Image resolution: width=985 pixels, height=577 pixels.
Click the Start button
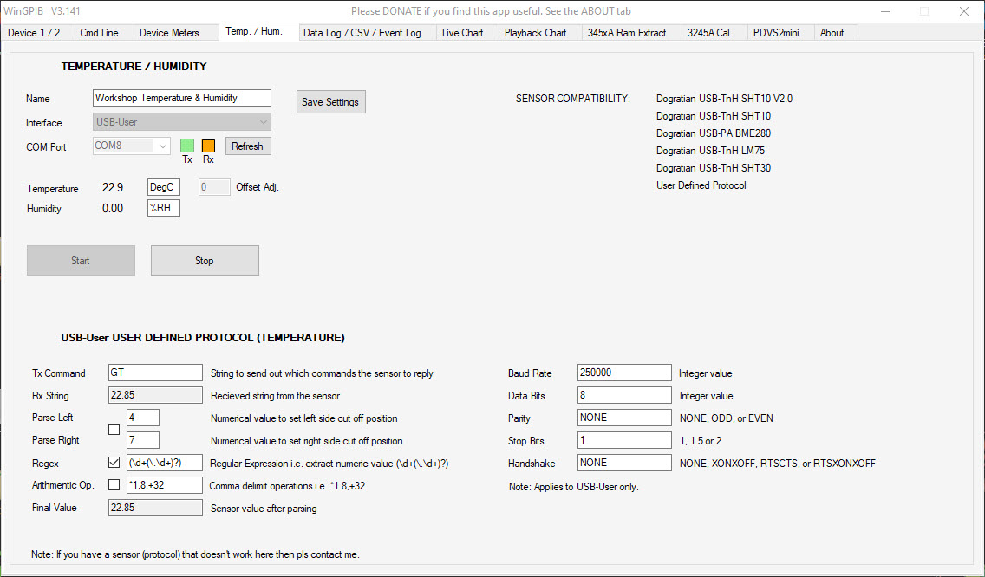click(x=81, y=261)
